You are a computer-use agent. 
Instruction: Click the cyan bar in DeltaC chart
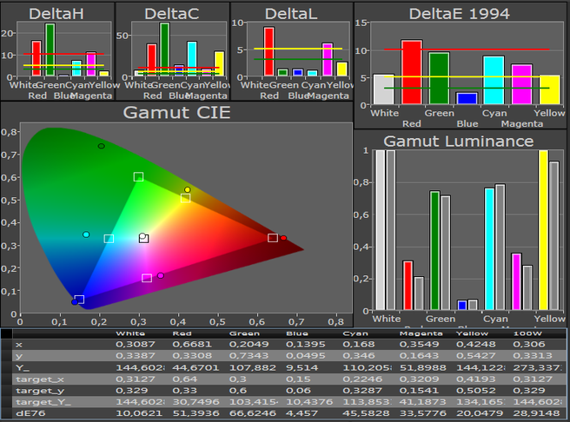click(x=192, y=59)
